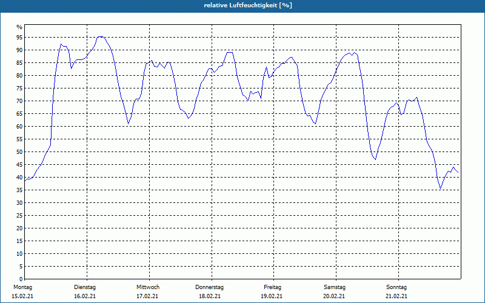Click the date '21.02.21'

pyautogui.click(x=396, y=296)
